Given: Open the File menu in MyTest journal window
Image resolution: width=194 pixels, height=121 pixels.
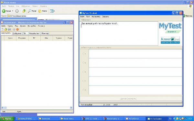Looking at the screenshot, I should [x=3, y=26].
